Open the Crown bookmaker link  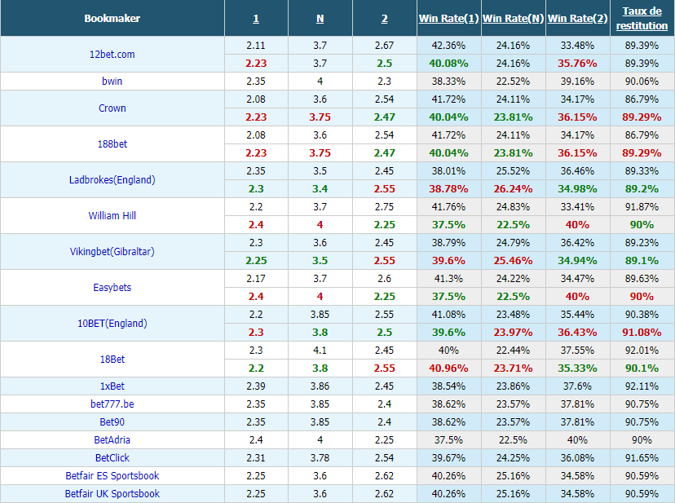coord(112,108)
